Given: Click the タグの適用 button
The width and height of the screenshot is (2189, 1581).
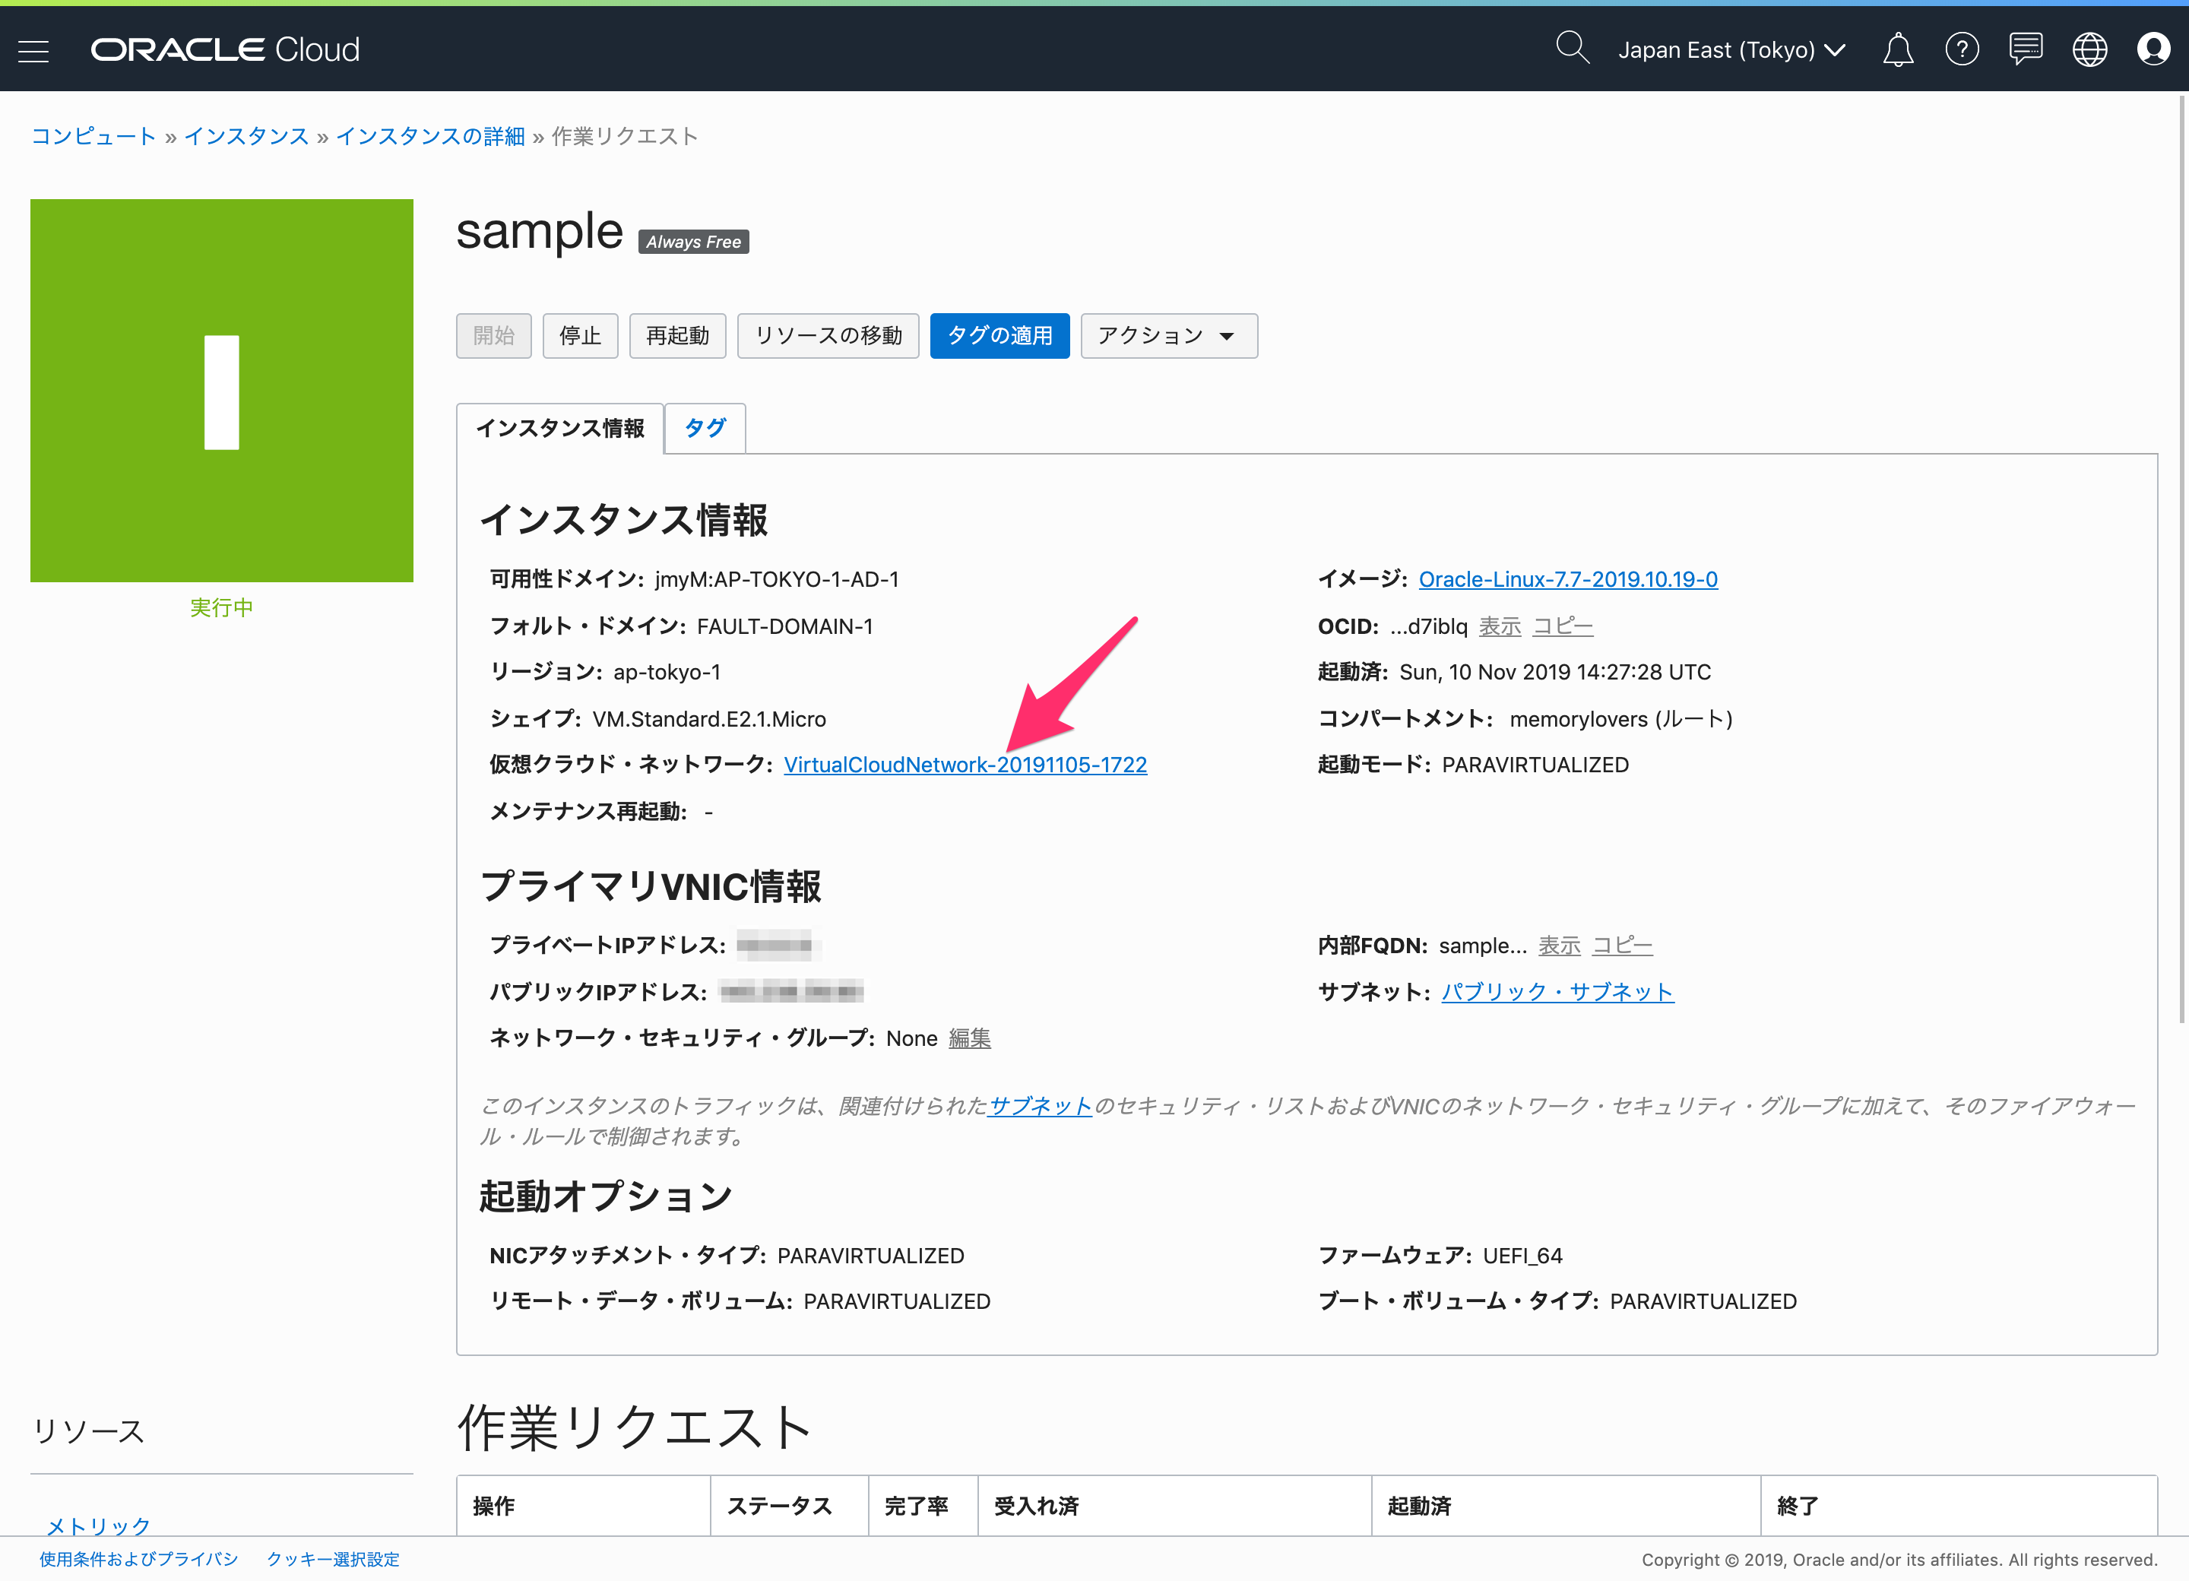Looking at the screenshot, I should pos(999,336).
